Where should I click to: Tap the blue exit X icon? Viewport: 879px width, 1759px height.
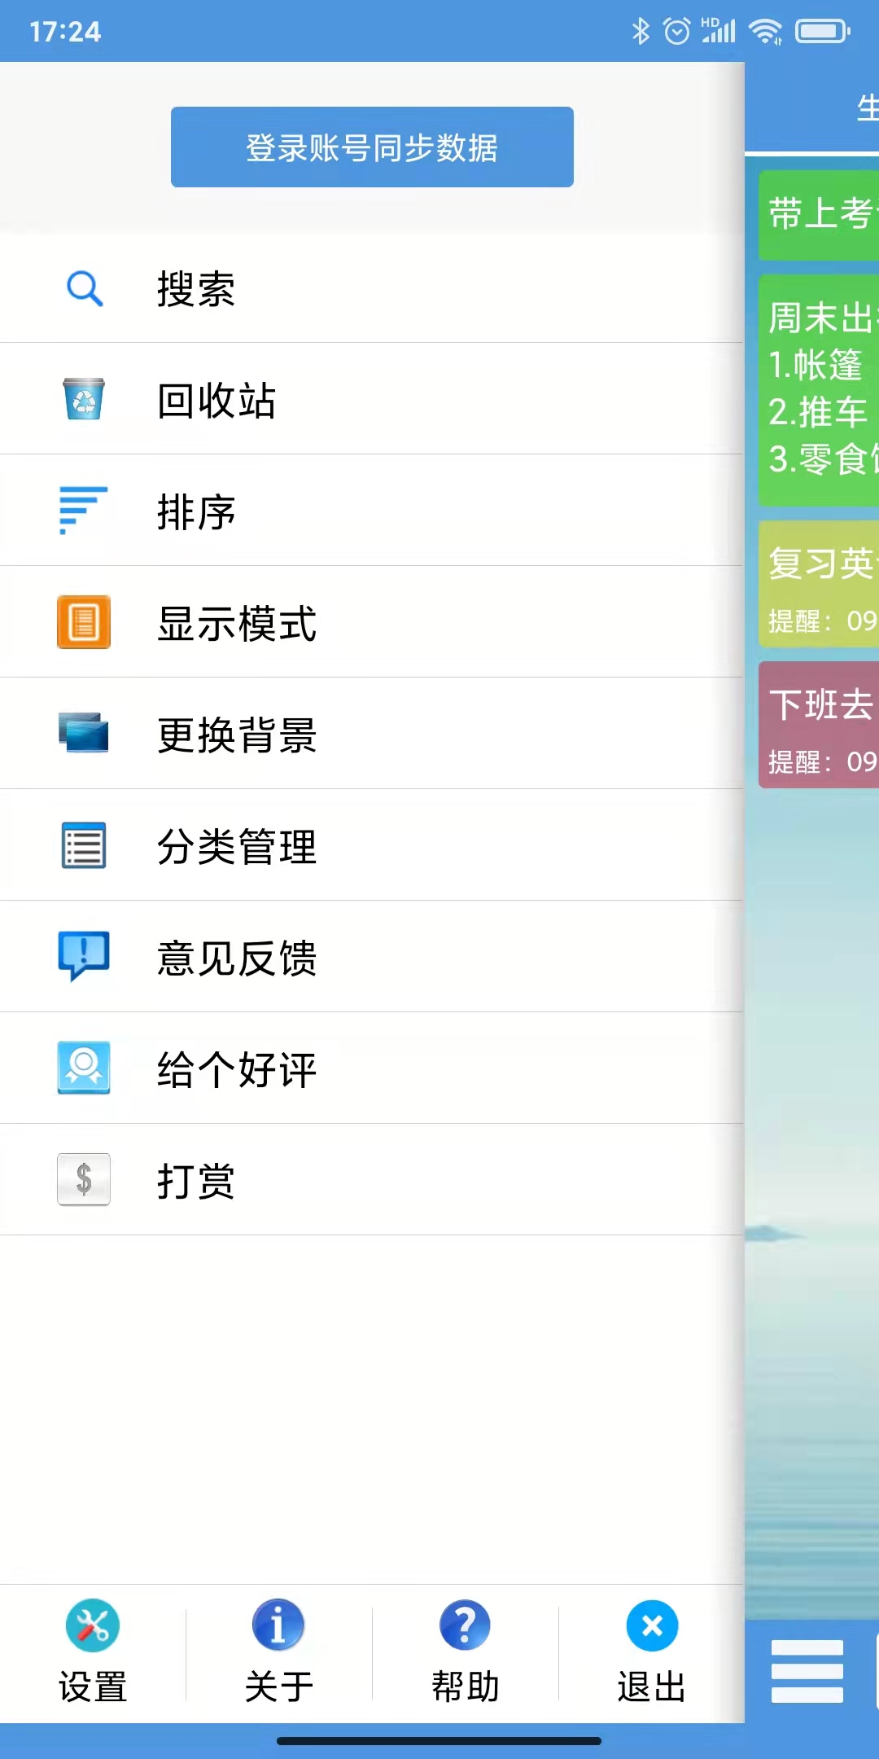652,1626
